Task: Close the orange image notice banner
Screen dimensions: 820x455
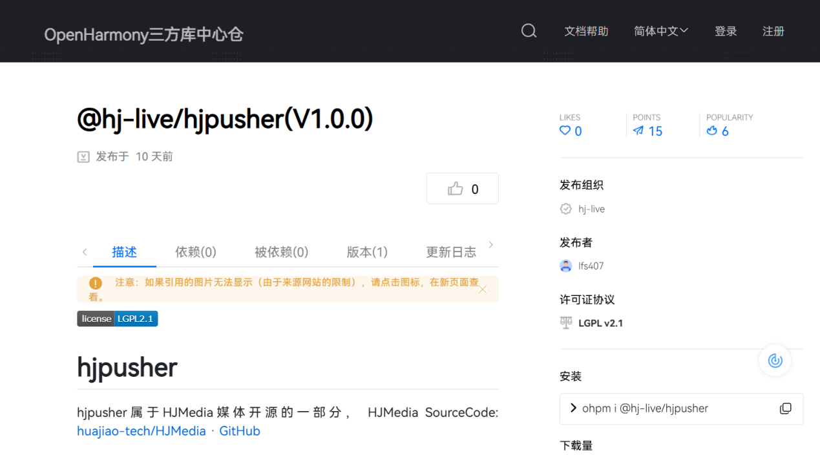Action: pyautogui.click(x=483, y=290)
